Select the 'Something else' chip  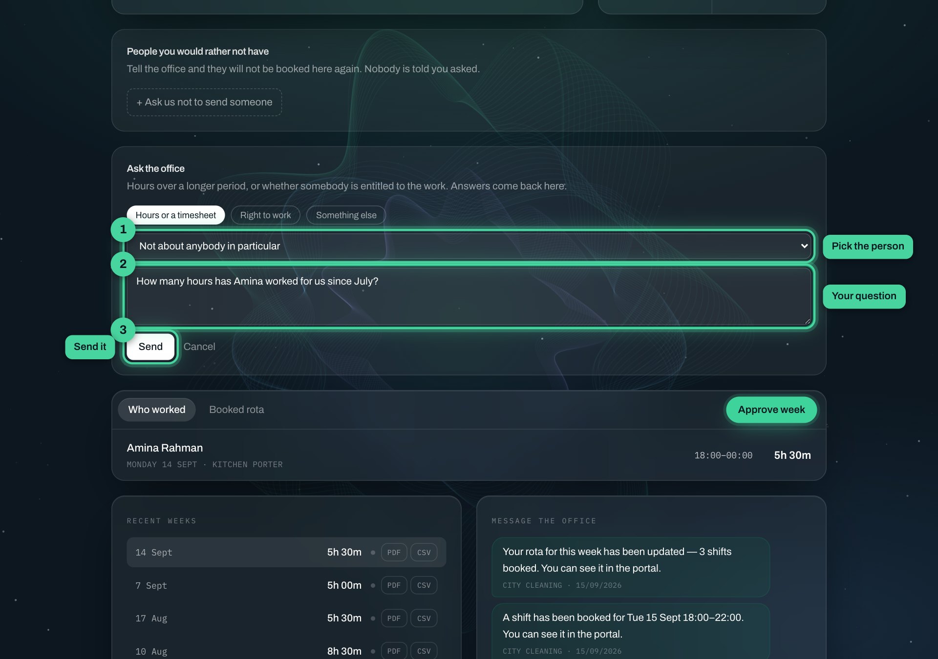346,215
